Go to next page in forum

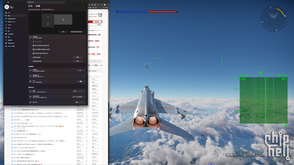[99, 61]
